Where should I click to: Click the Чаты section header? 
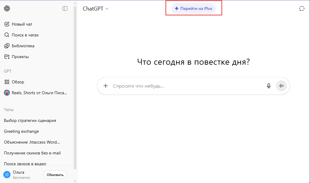pyautogui.click(x=9, y=110)
